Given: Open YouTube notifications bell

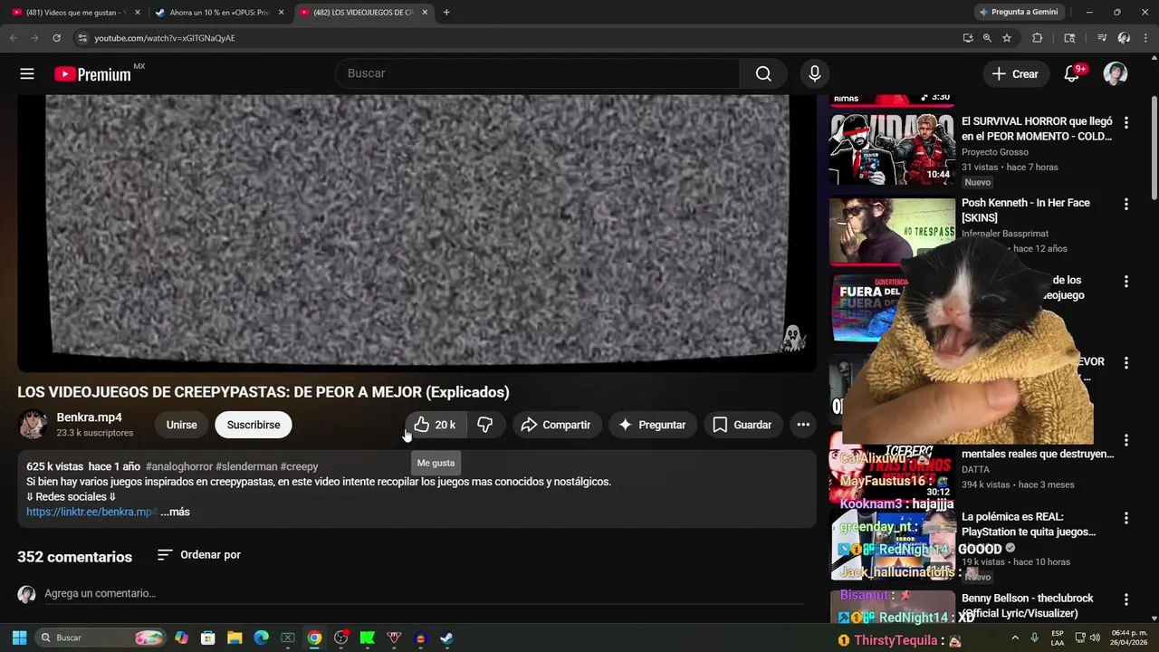Looking at the screenshot, I should point(1071,73).
